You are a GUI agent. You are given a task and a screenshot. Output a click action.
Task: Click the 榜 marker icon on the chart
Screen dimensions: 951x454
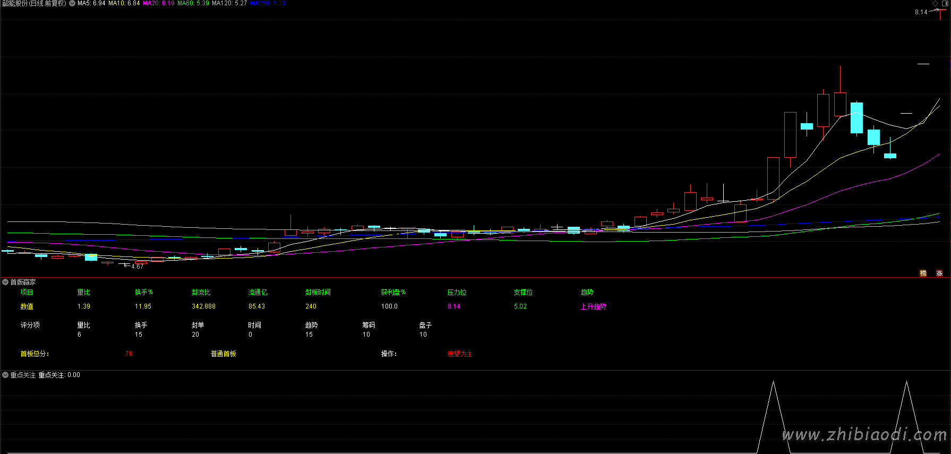[923, 273]
